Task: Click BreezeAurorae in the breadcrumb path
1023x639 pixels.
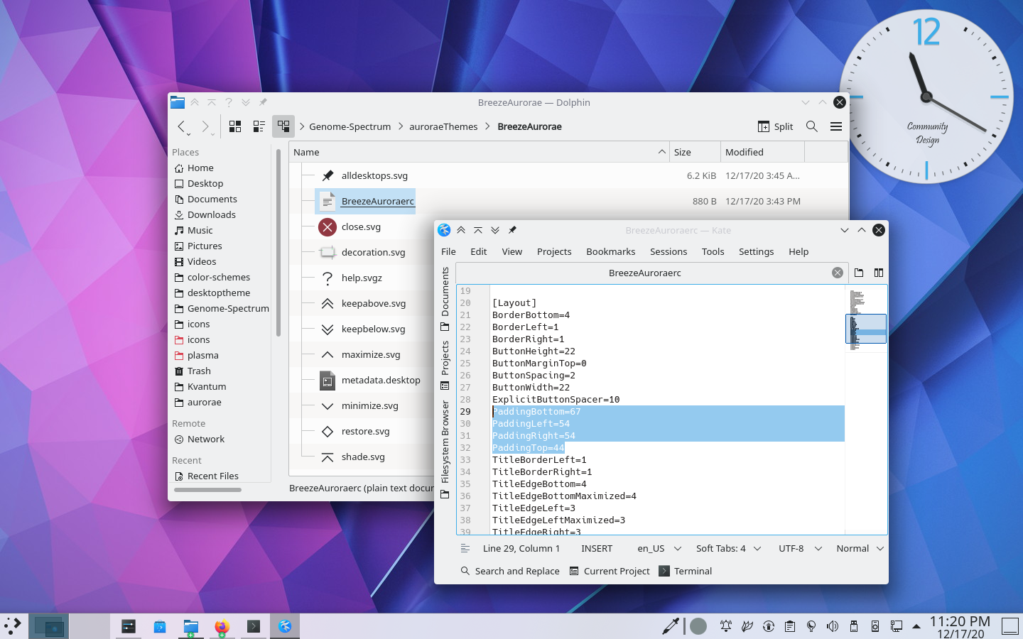Action: tap(529, 126)
